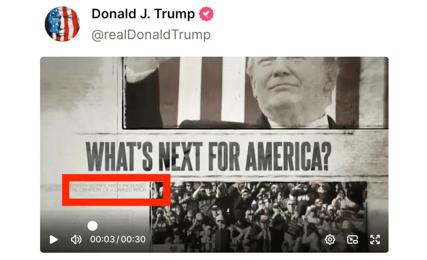Visit the @realDonaldTrump handle
The width and height of the screenshot is (427, 260).
tap(151, 35)
